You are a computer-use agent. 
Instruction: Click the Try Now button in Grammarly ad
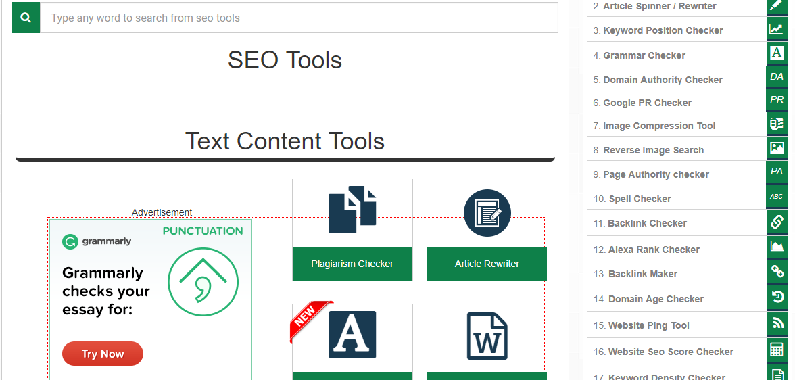pyautogui.click(x=103, y=354)
